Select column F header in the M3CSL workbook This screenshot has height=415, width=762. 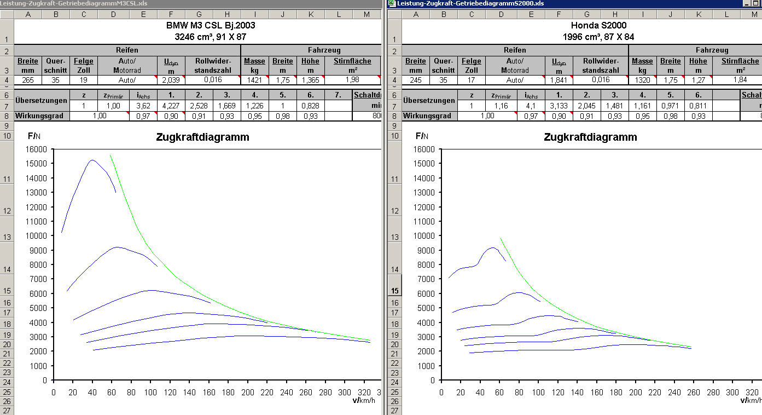(x=171, y=14)
